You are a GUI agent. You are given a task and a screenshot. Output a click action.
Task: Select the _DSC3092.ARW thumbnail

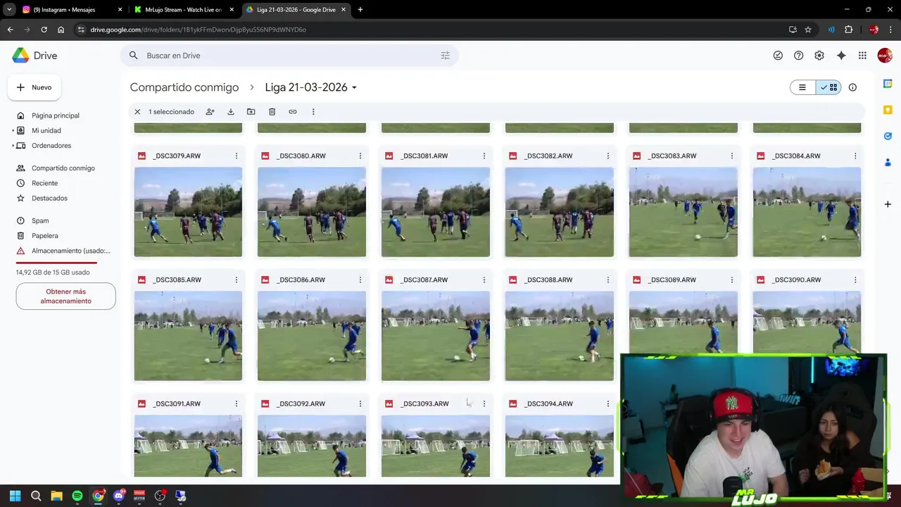(x=312, y=446)
